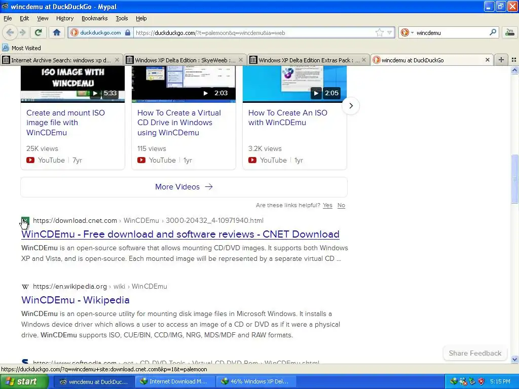Image resolution: width=519 pixels, height=389 pixels.
Task: Answer No to links helpful question
Action: pos(341,205)
